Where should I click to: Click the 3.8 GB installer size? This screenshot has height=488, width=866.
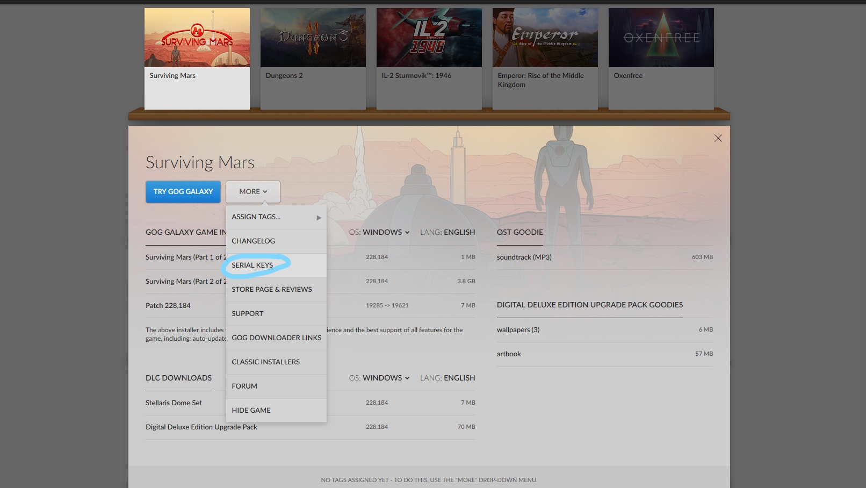(x=466, y=281)
